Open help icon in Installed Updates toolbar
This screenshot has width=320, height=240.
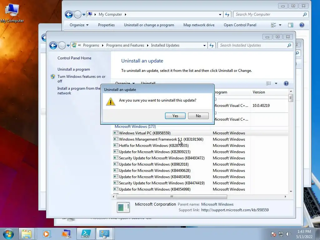tap(286, 83)
